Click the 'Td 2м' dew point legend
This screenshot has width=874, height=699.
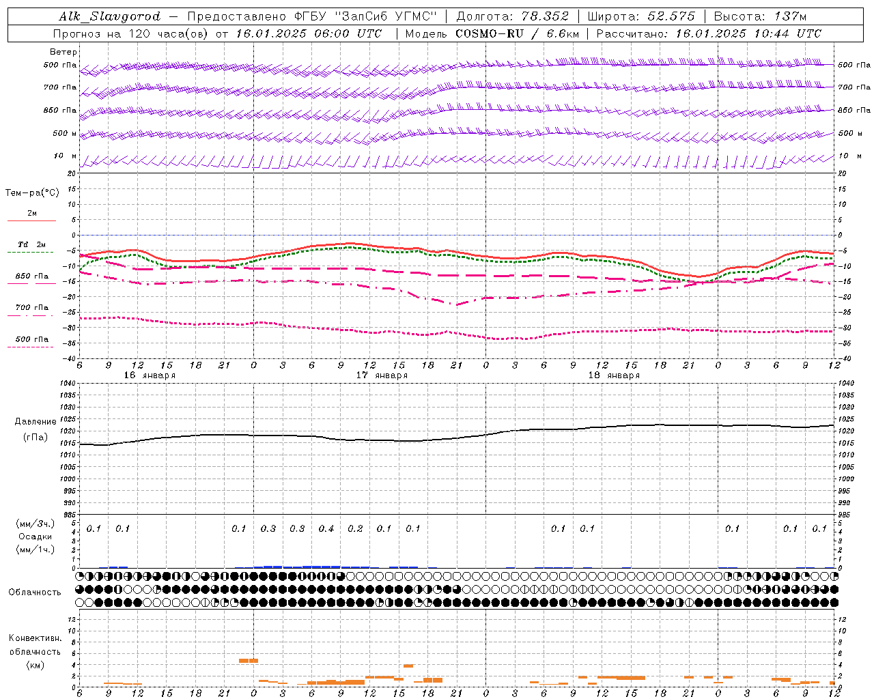(31, 244)
